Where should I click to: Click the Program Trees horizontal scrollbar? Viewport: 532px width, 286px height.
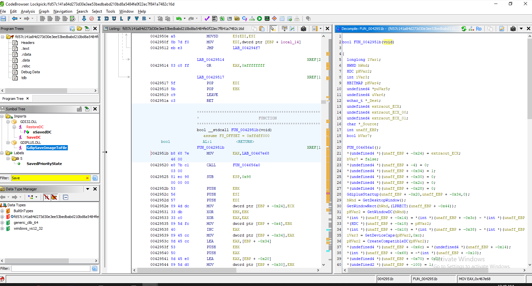(36, 91)
